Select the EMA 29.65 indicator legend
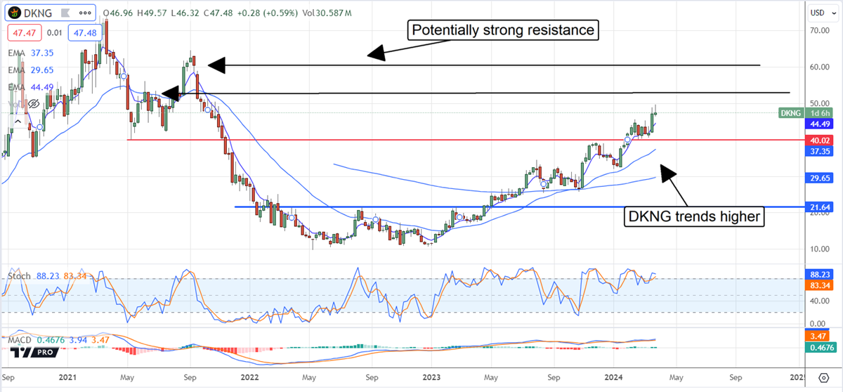Viewport: 843px width, 392px height. [32, 70]
